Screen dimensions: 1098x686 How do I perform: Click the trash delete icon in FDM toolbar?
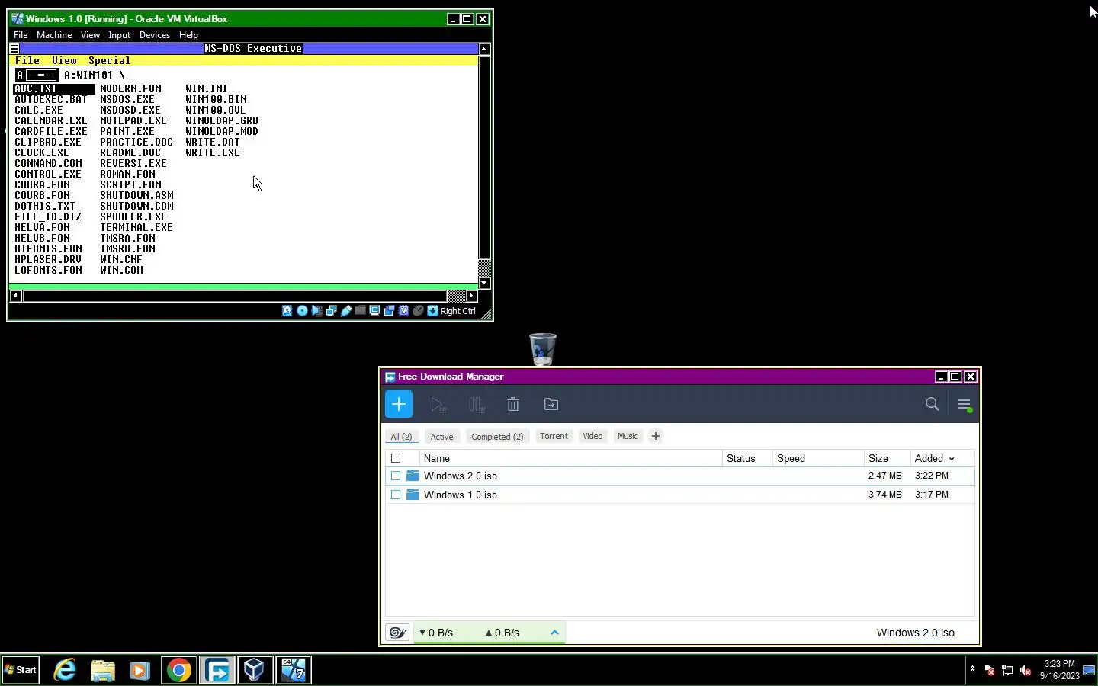[x=513, y=405]
